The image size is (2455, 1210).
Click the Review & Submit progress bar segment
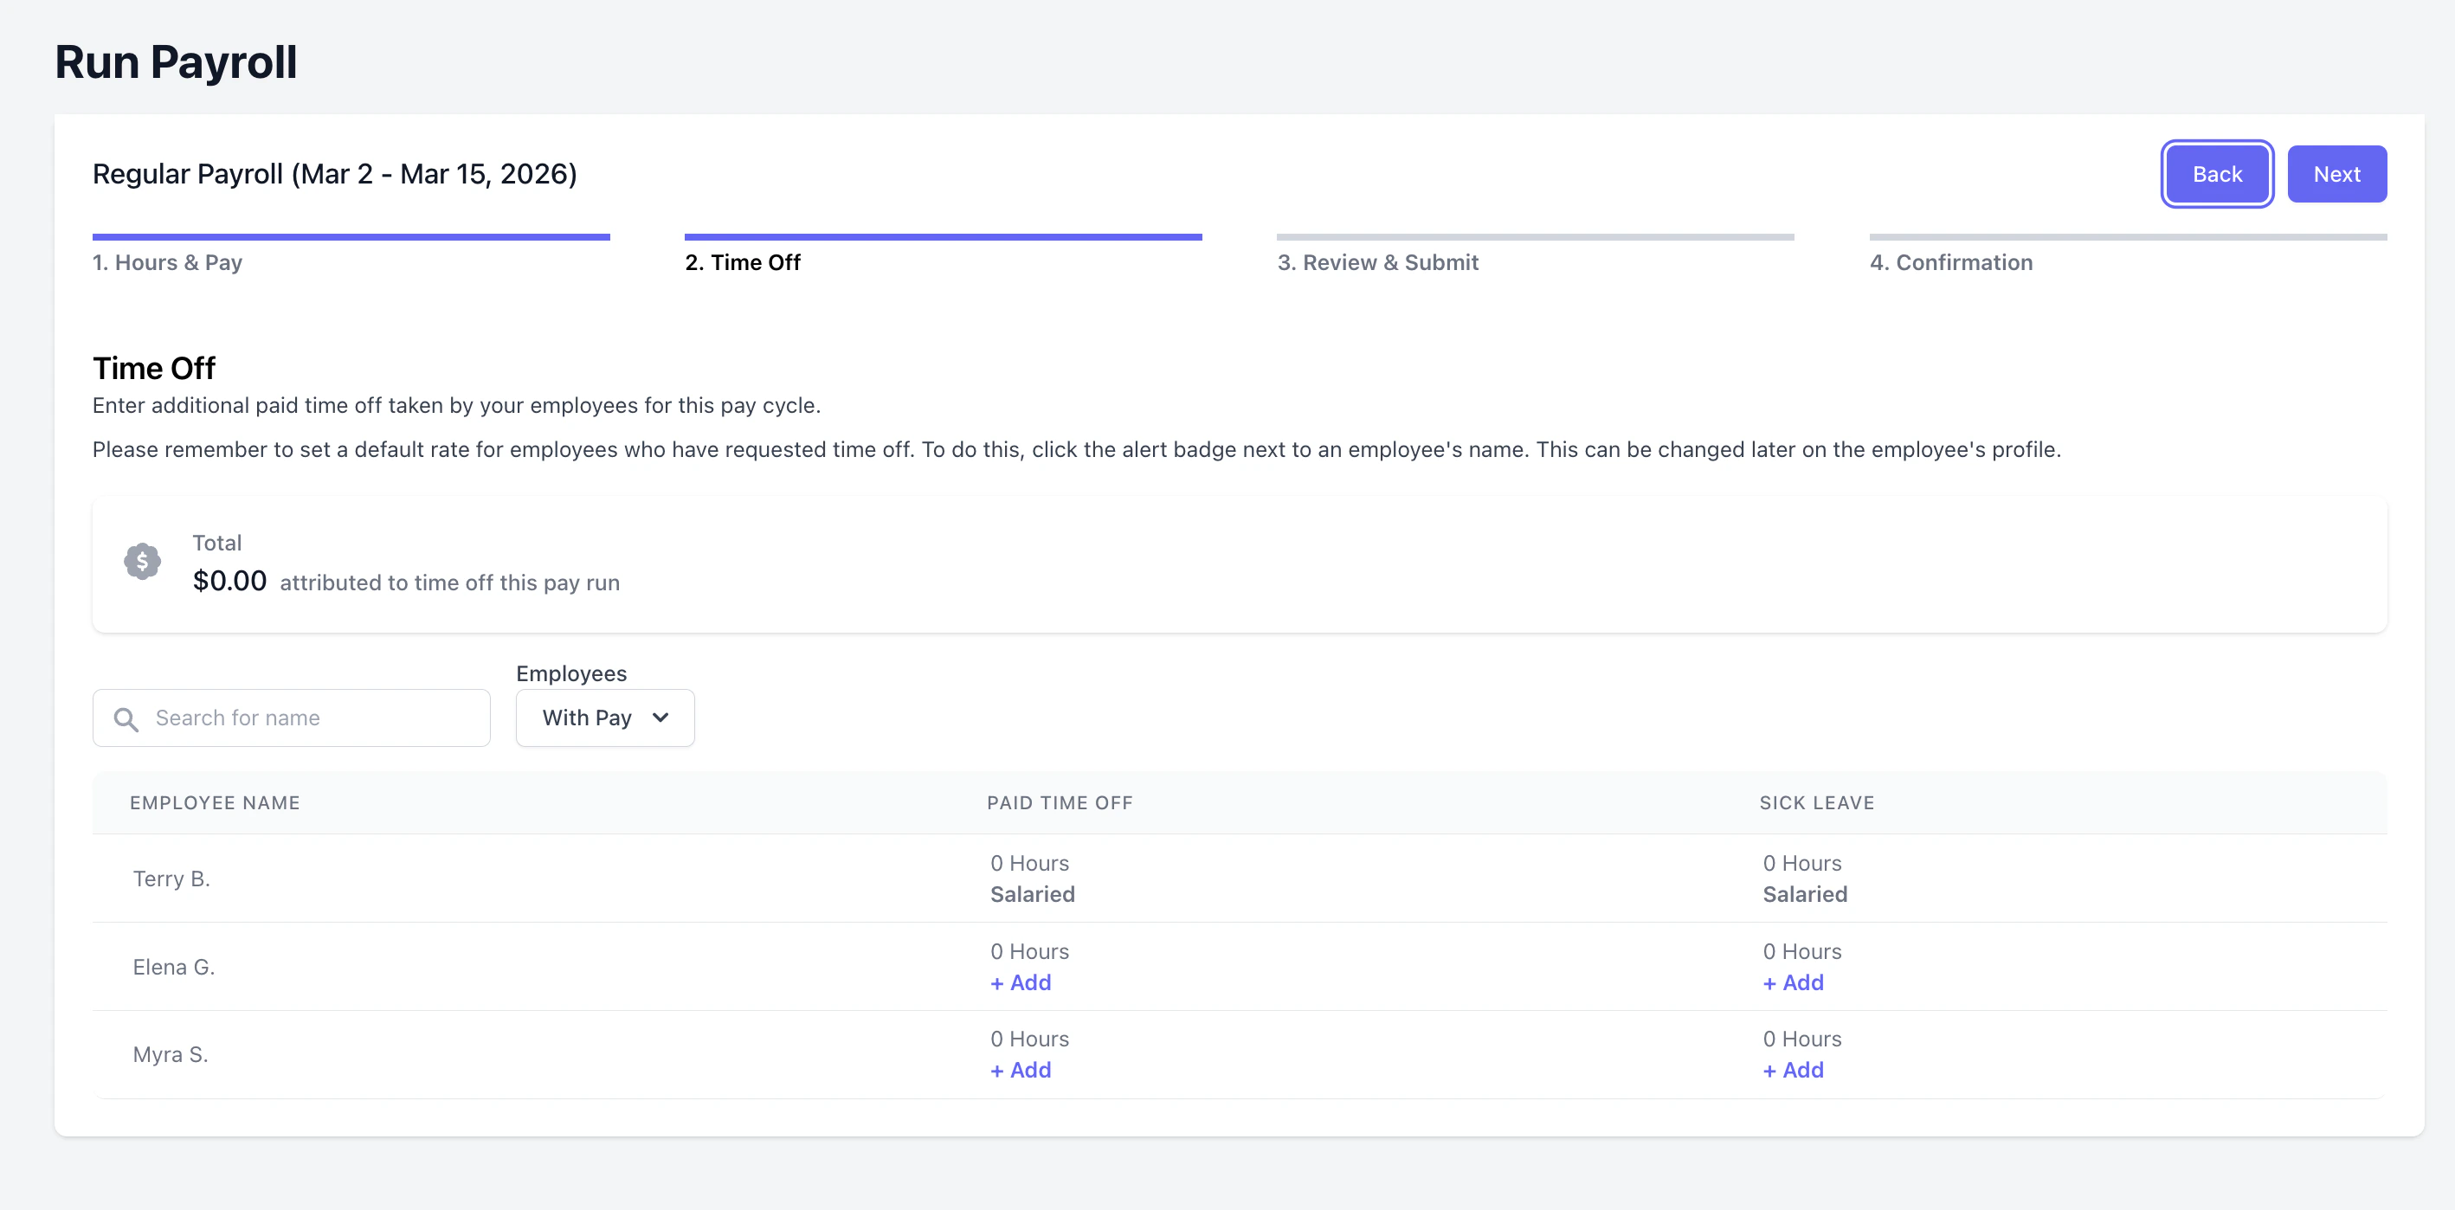1534,236
